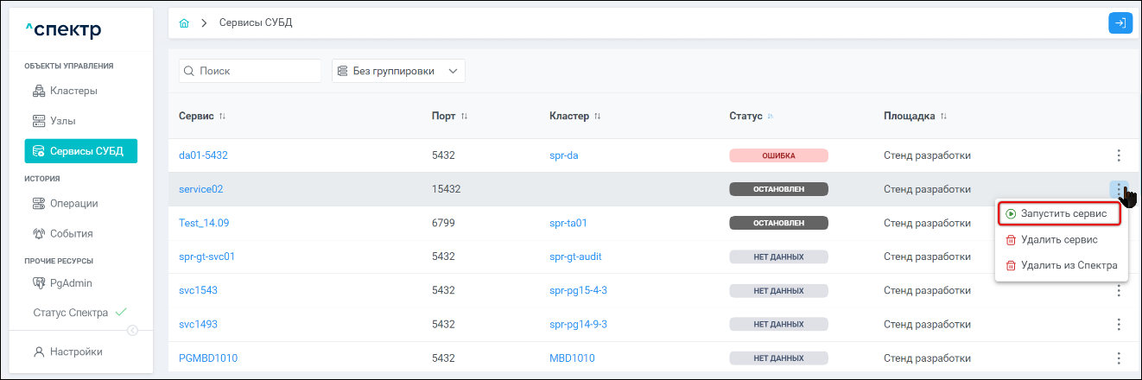Open the spr-gt-svc01 service link
This screenshot has width=1142, height=380.
click(206, 256)
